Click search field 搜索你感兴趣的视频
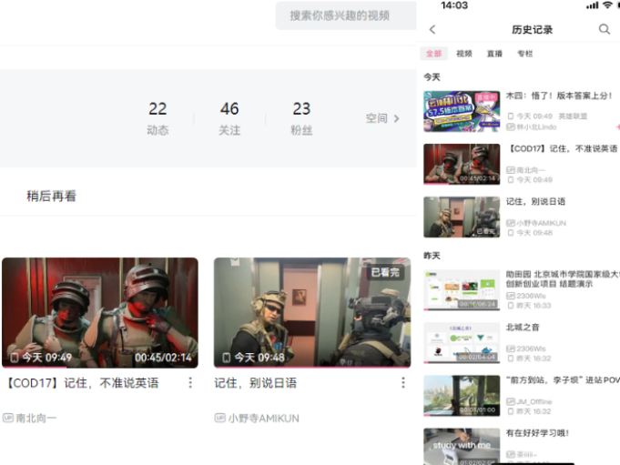This screenshot has width=620, height=465. [346, 15]
